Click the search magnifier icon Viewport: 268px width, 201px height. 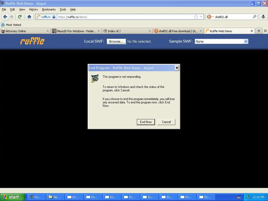tap(254, 17)
